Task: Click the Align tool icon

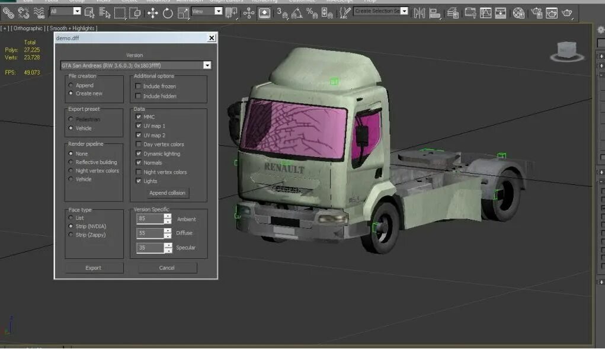Action: click(435, 13)
